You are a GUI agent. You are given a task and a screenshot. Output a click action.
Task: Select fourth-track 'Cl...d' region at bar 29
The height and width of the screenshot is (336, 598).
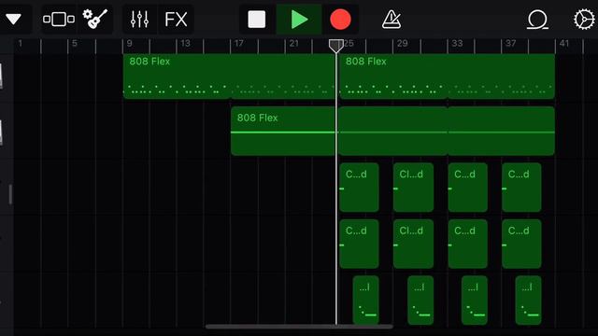point(413,244)
